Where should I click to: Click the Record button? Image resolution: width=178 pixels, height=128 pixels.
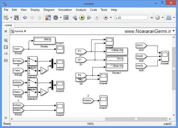pos(106,18)
